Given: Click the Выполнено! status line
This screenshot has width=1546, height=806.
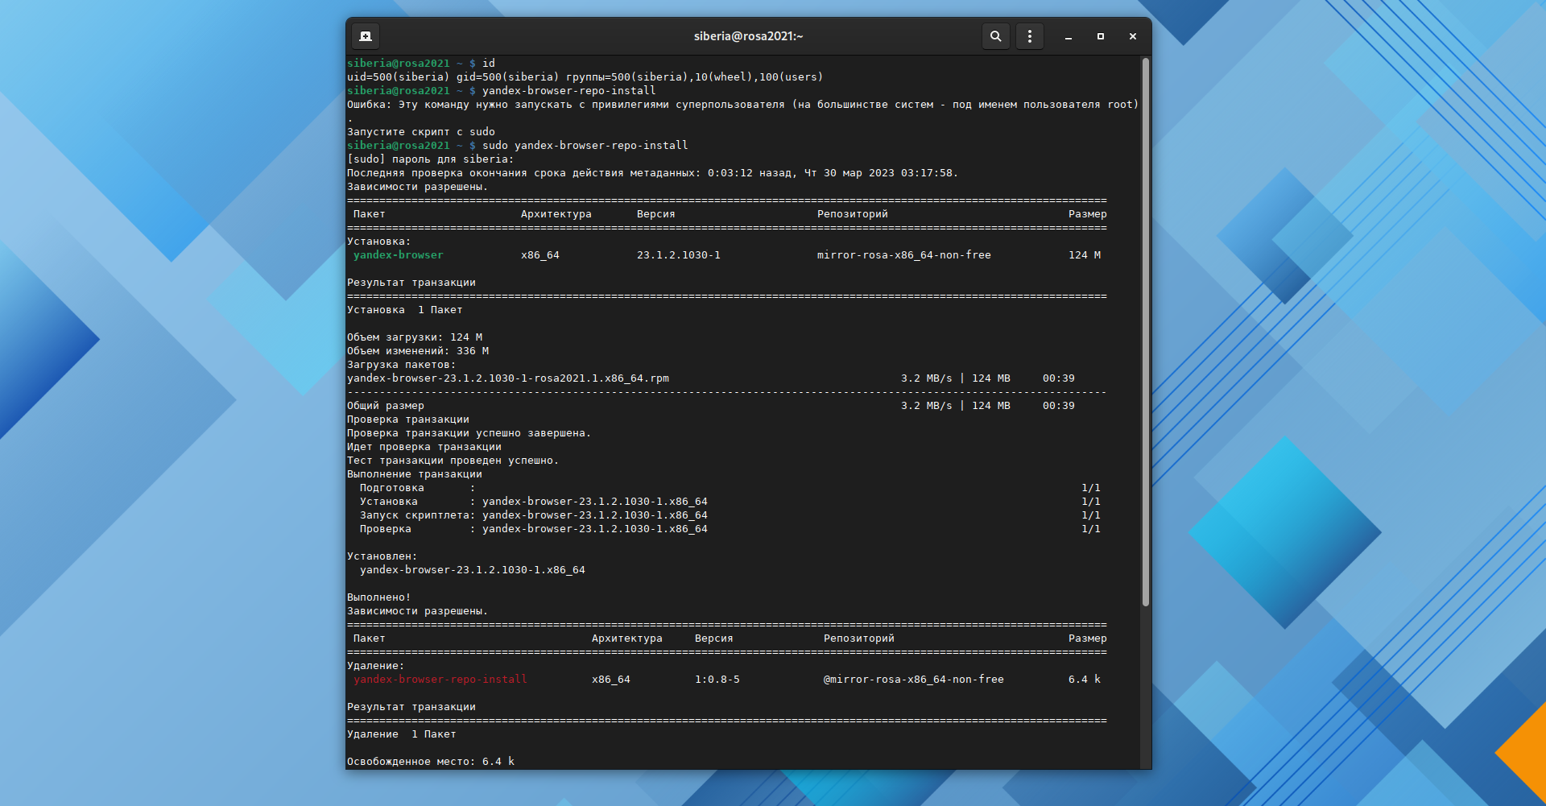Looking at the screenshot, I should [378, 597].
